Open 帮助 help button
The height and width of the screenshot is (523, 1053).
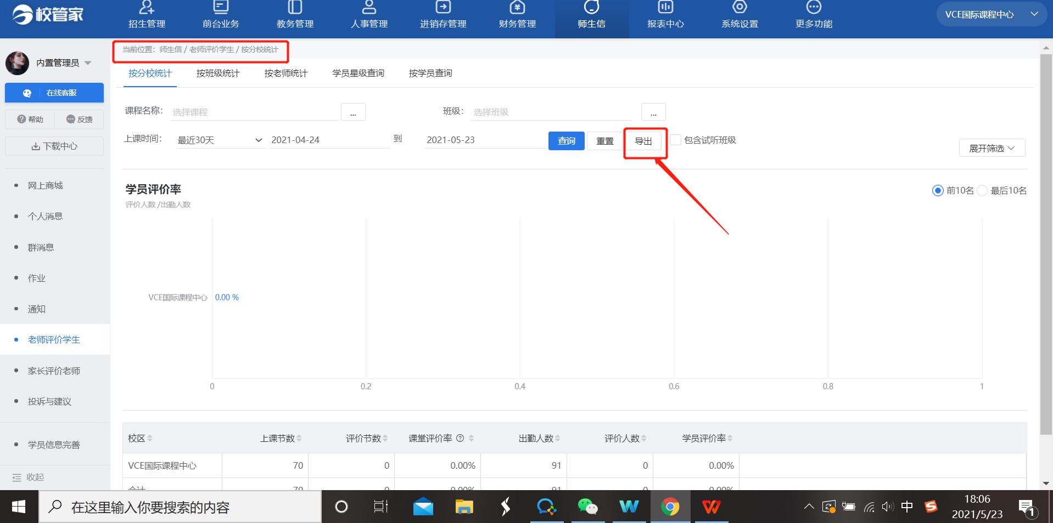pos(30,119)
